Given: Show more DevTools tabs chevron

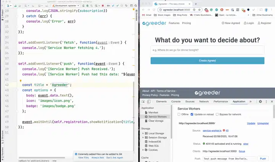Looking at the screenshot, I should (x=251, y=101).
